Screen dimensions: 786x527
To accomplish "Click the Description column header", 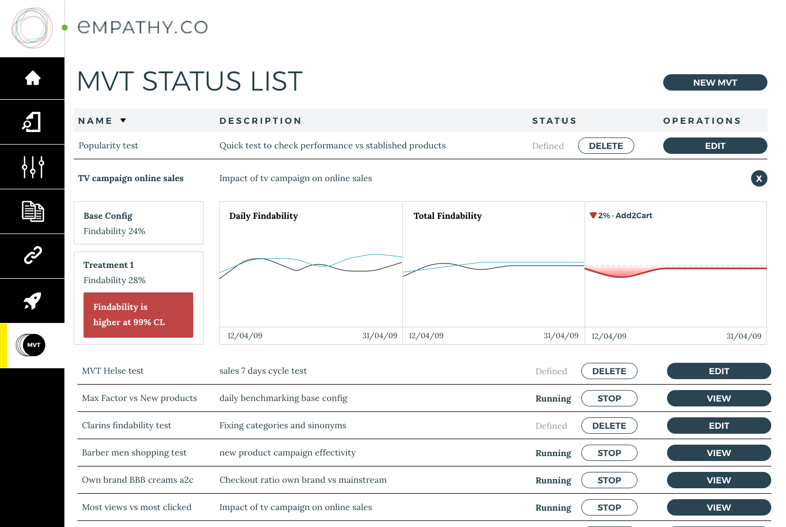I will (260, 121).
